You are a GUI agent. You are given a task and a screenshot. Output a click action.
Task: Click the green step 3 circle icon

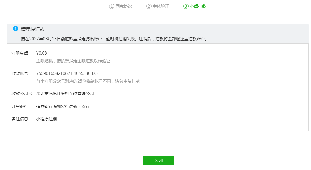pos(186,6)
